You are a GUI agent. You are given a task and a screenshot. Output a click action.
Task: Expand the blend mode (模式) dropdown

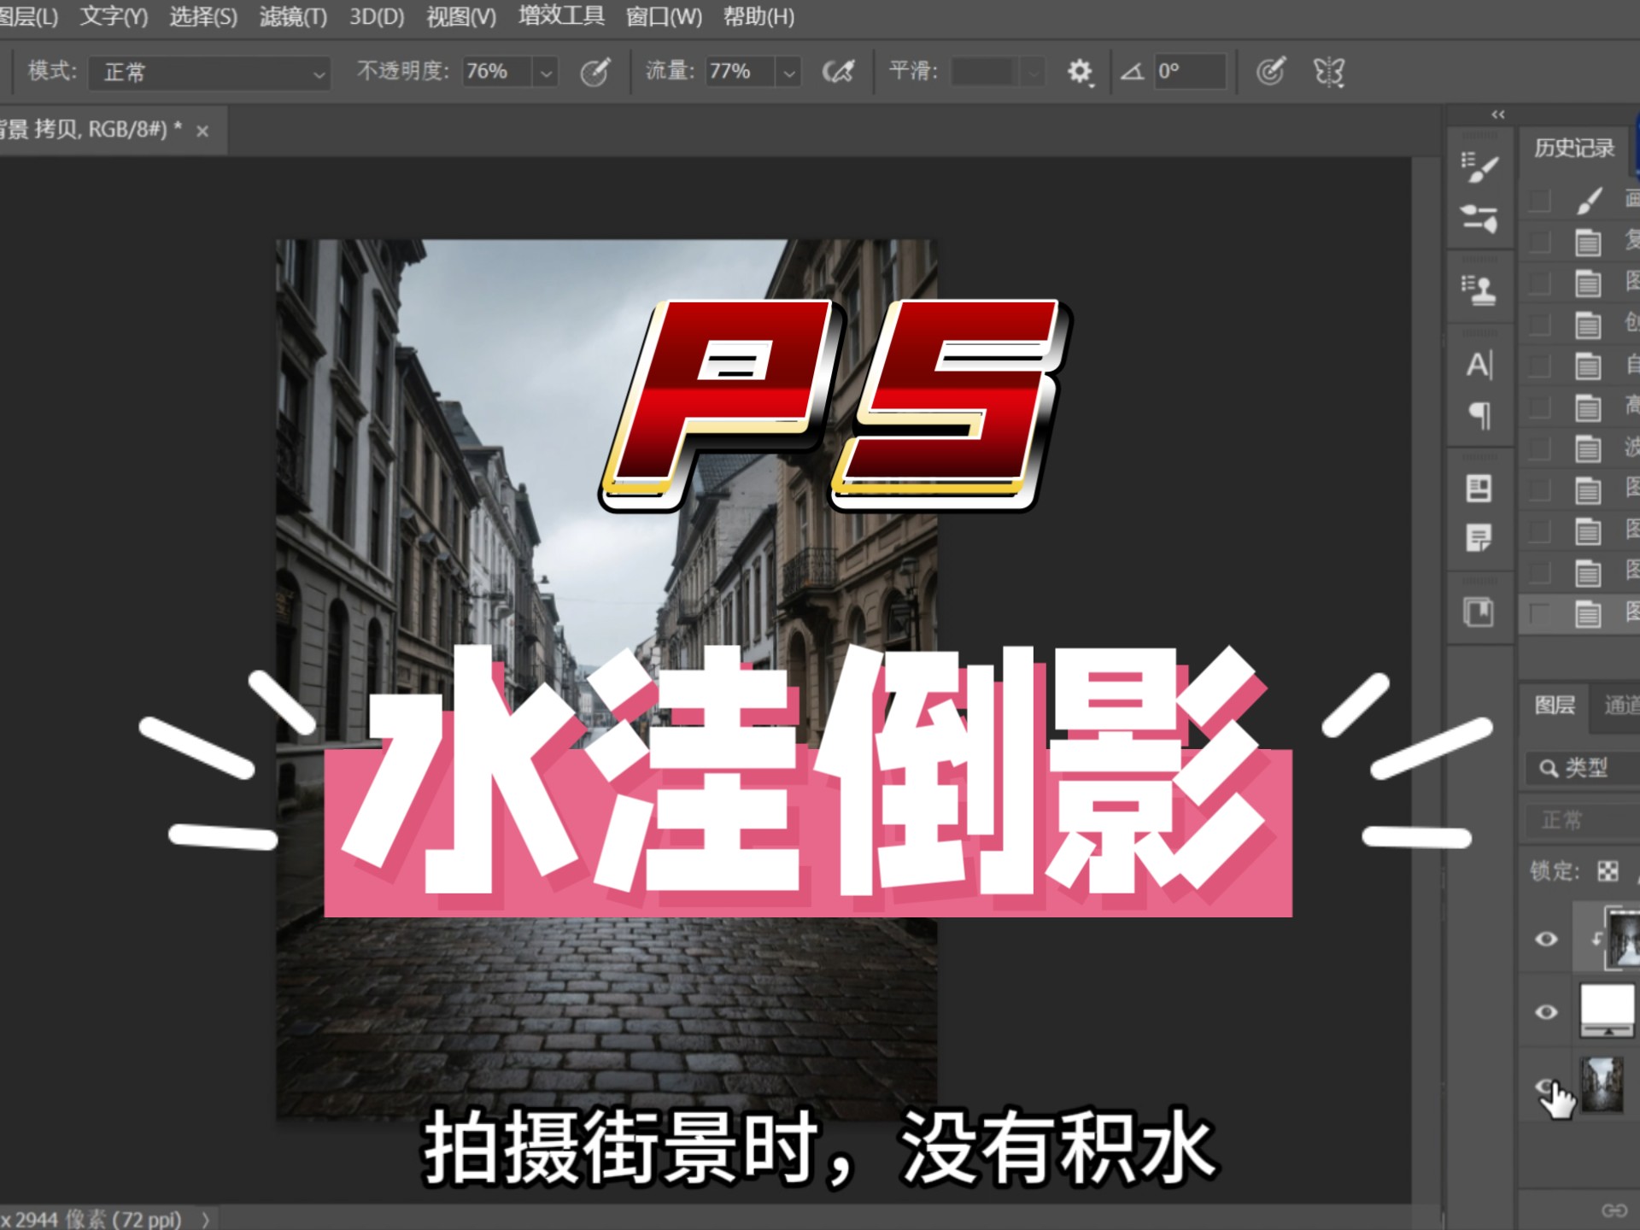point(210,73)
